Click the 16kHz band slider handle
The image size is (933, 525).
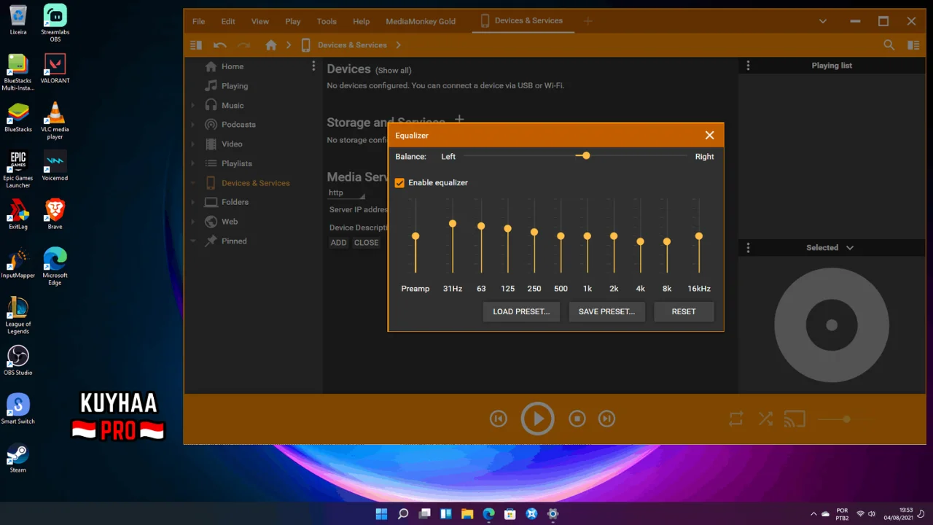[699, 236]
